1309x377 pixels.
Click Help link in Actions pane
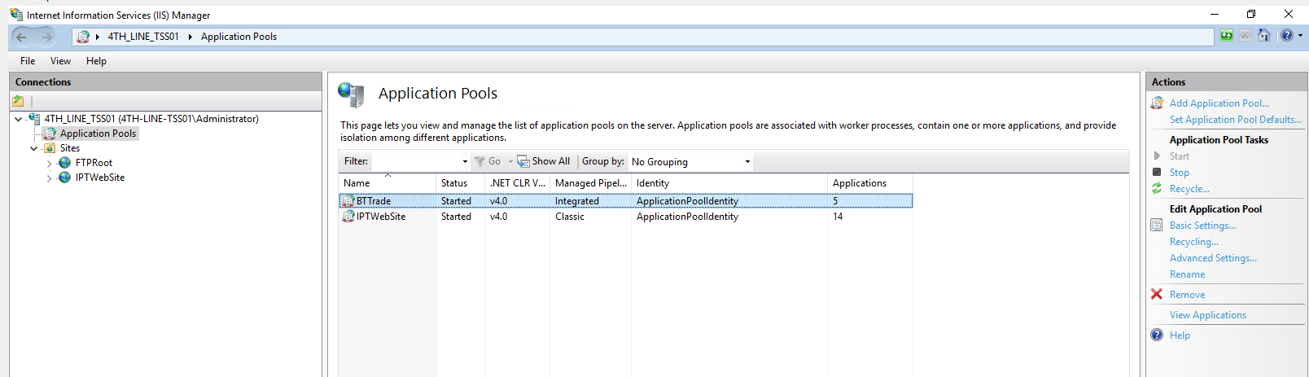tap(1180, 335)
